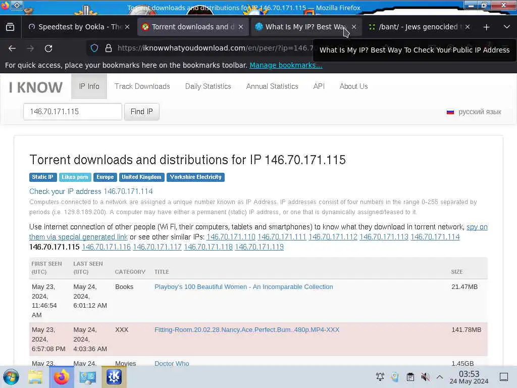Open KDE application taskbar icon

coord(114,377)
